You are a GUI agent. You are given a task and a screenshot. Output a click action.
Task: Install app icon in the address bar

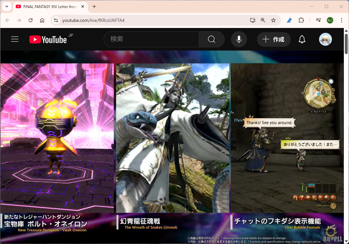click(253, 20)
